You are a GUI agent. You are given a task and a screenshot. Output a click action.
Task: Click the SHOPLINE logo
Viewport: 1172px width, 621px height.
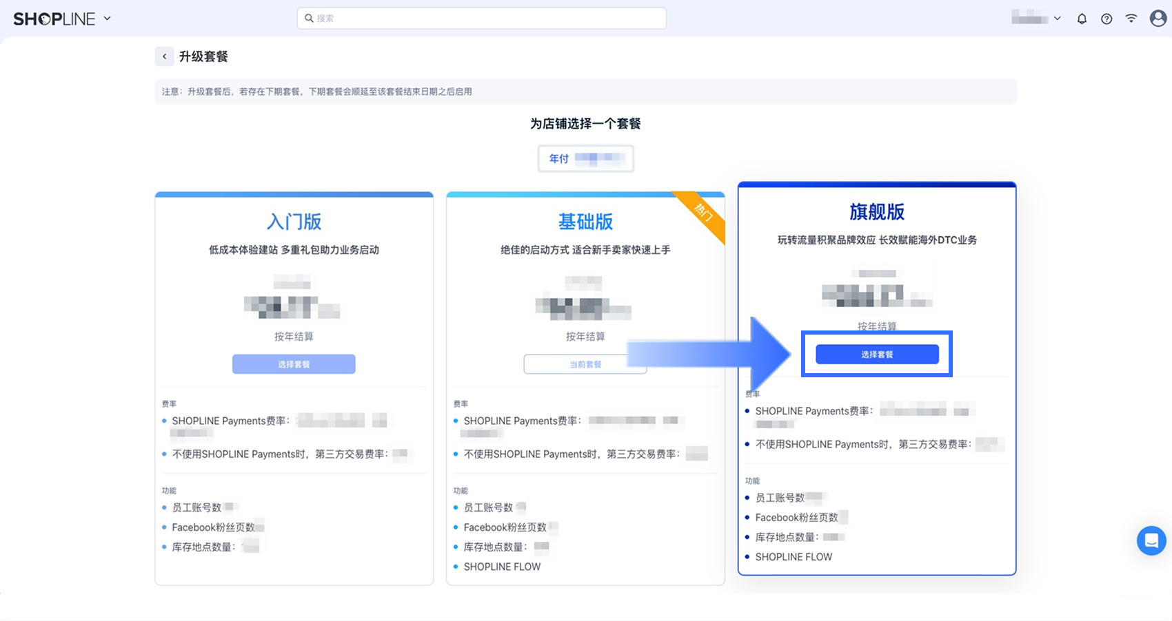point(54,19)
